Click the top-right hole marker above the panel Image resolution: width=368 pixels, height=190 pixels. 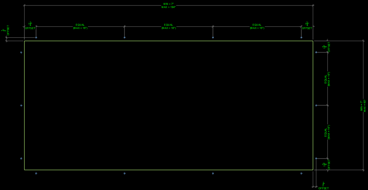pyautogui.click(x=301, y=37)
